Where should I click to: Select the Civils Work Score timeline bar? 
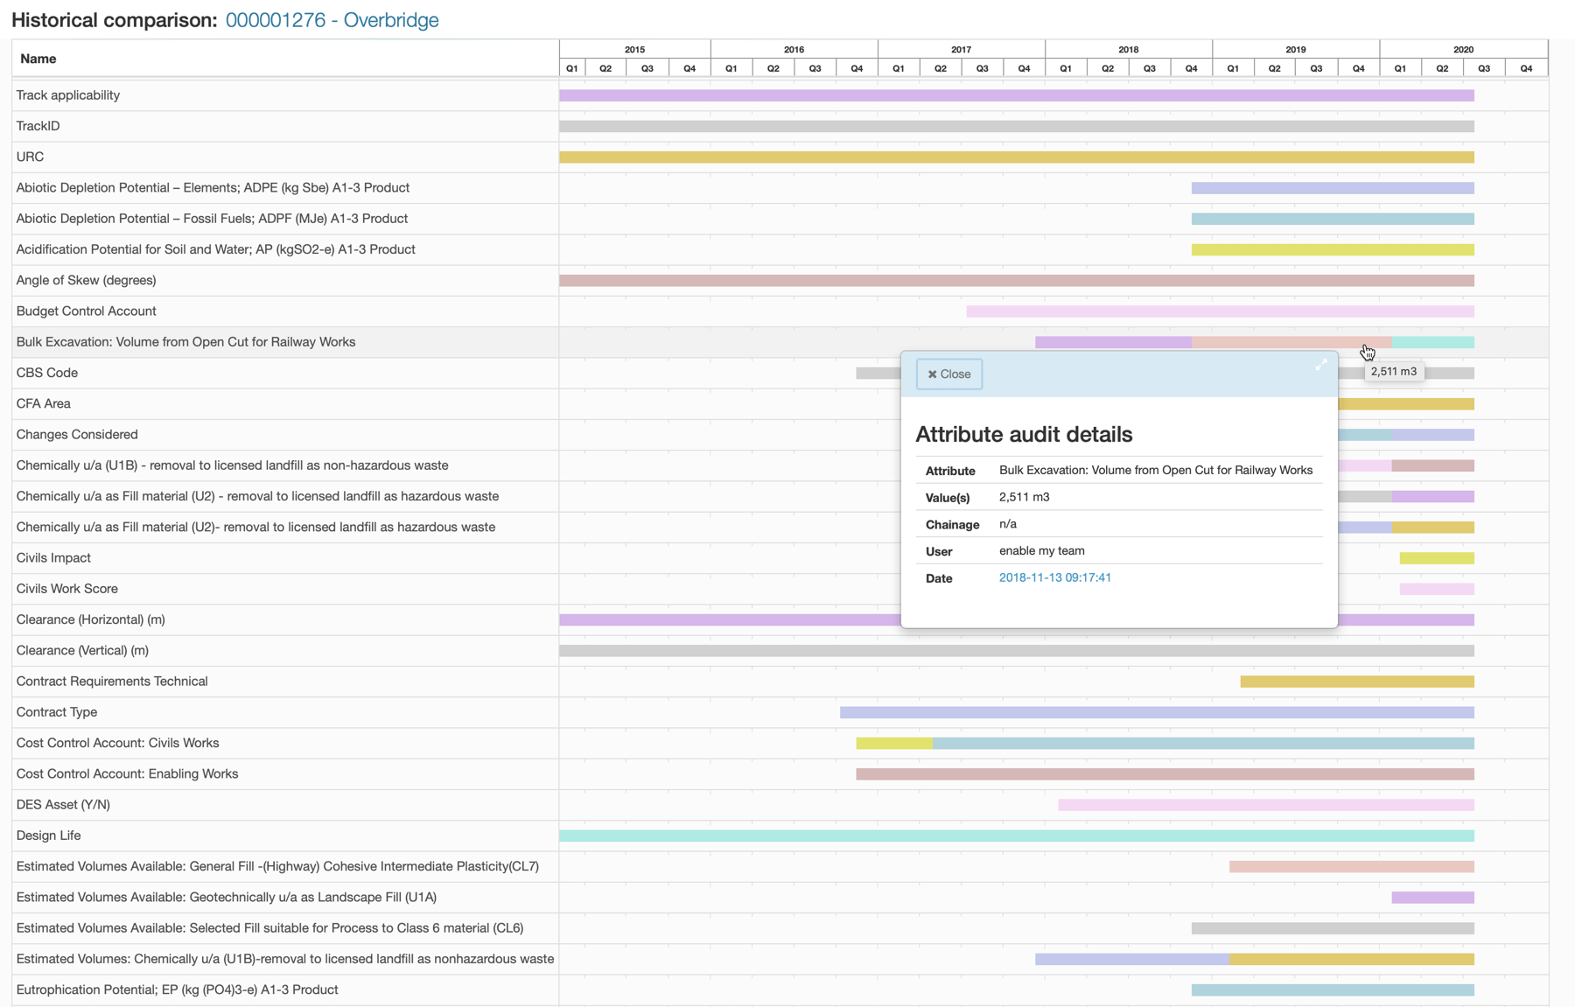[1437, 589]
